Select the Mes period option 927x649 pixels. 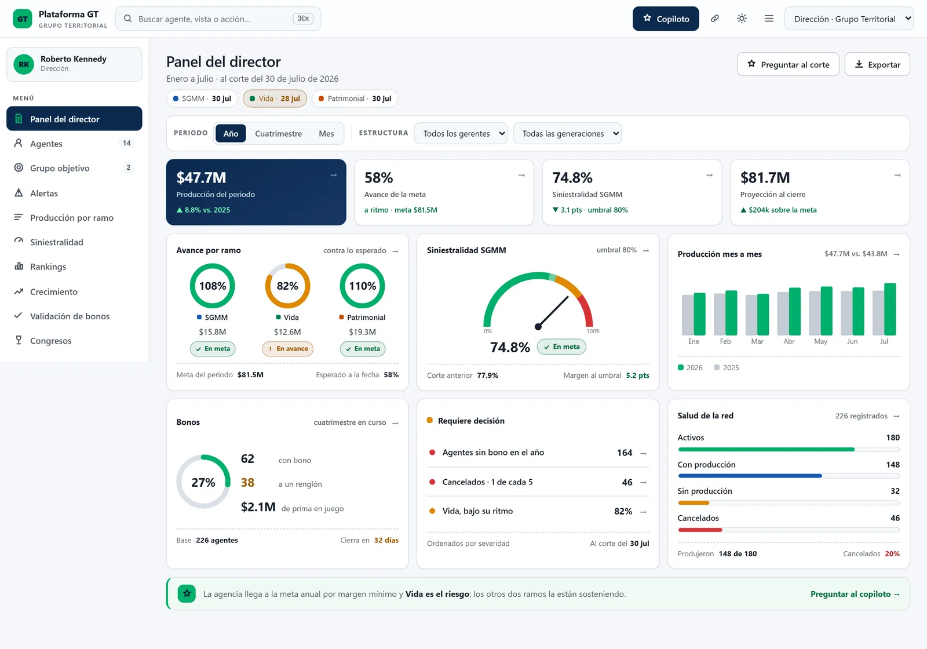326,133
